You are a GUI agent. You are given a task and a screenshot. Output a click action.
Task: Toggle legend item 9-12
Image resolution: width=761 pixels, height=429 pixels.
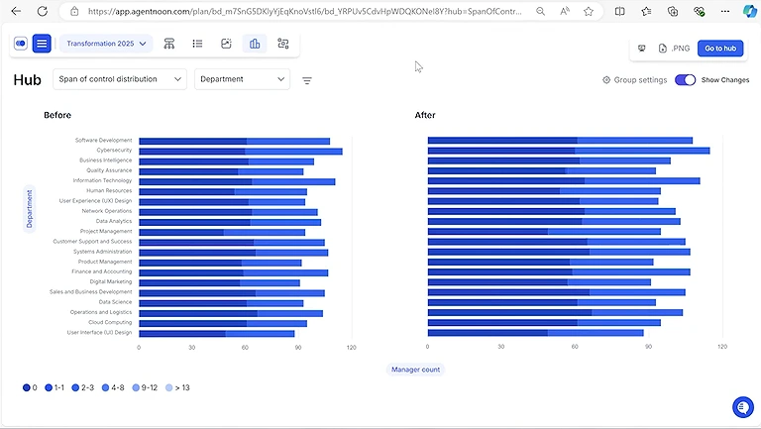pos(145,387)
